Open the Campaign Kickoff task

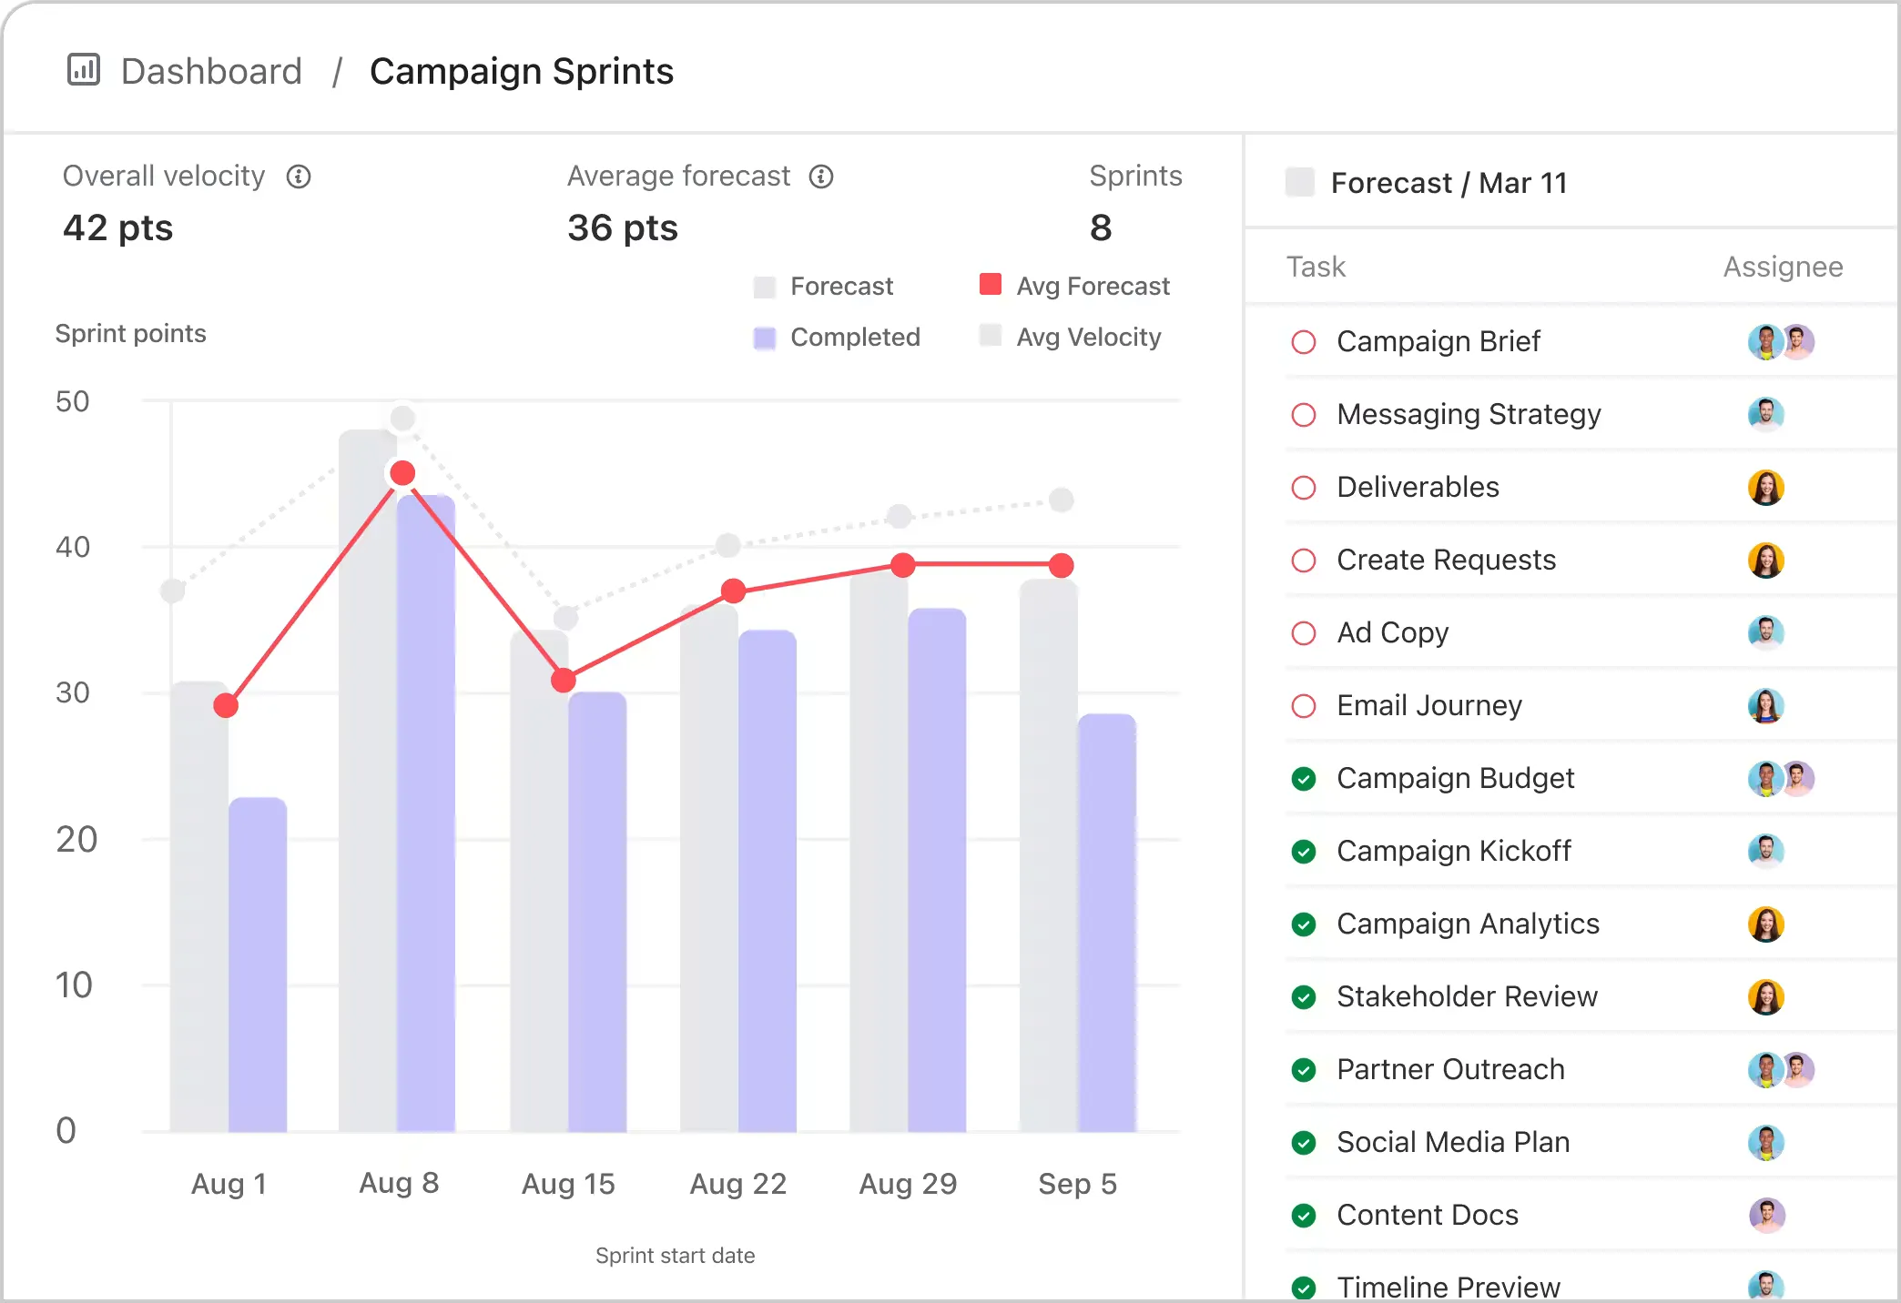[1454, 851]
